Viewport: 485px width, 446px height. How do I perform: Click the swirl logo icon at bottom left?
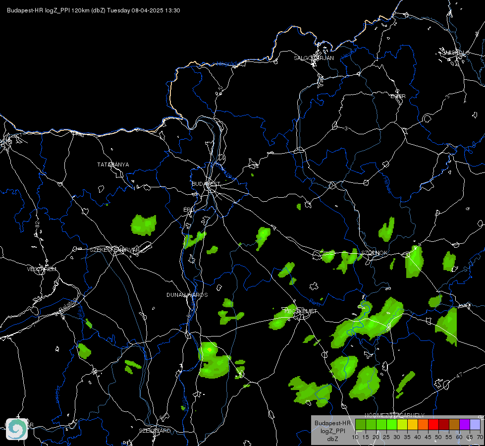(x=17, y=429)
